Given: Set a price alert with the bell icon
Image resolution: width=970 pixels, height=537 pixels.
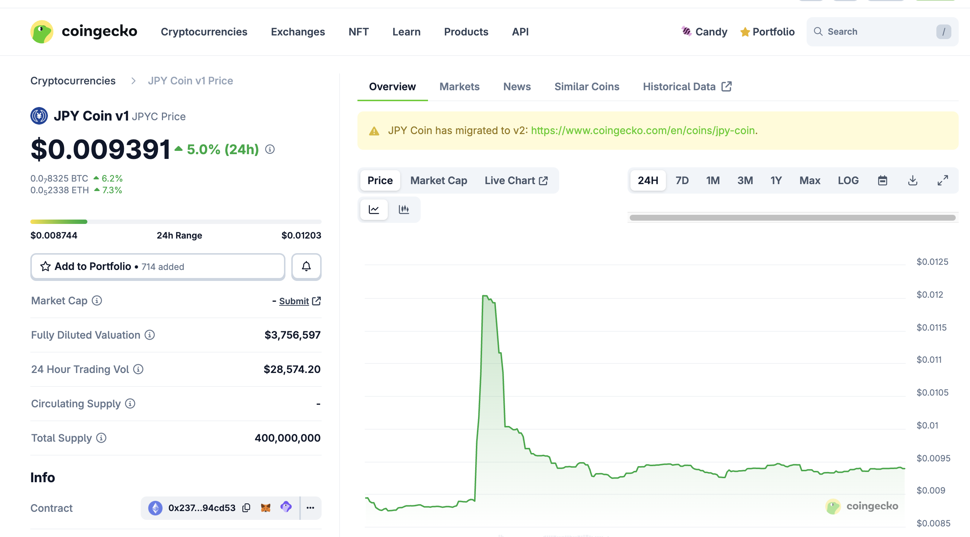Looking at the screenshot, I should point(306,266).
